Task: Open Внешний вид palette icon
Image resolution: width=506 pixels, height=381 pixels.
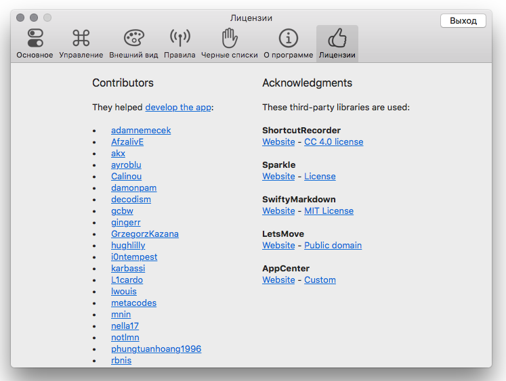Action: [x=133, y=38]
